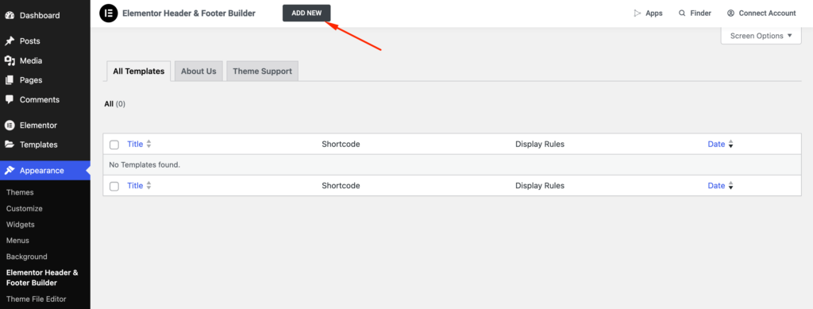Viewport: 813px width, 309px height.
Task: Open the Media library icon
Action: coord(10,60)
